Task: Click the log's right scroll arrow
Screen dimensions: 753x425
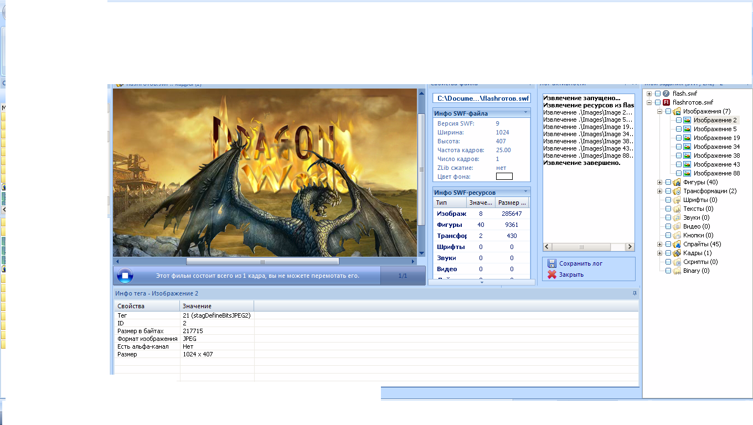Action: (x=630, y=247)
